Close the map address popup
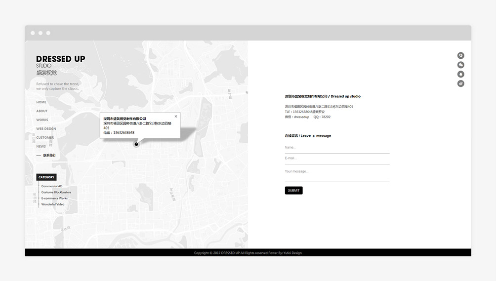The width and height of the screenshot is (496, 281). 176,117
